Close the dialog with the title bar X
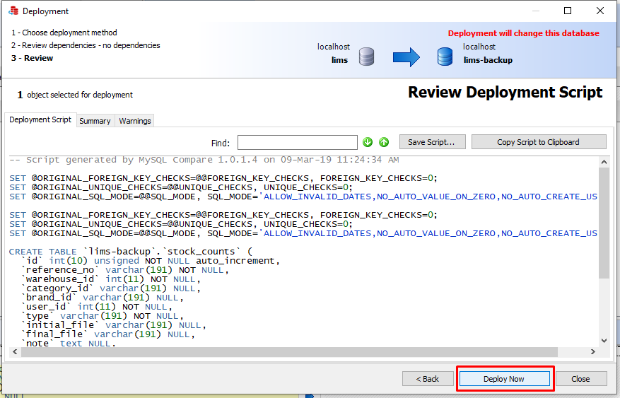 click(x=600, y=11)
